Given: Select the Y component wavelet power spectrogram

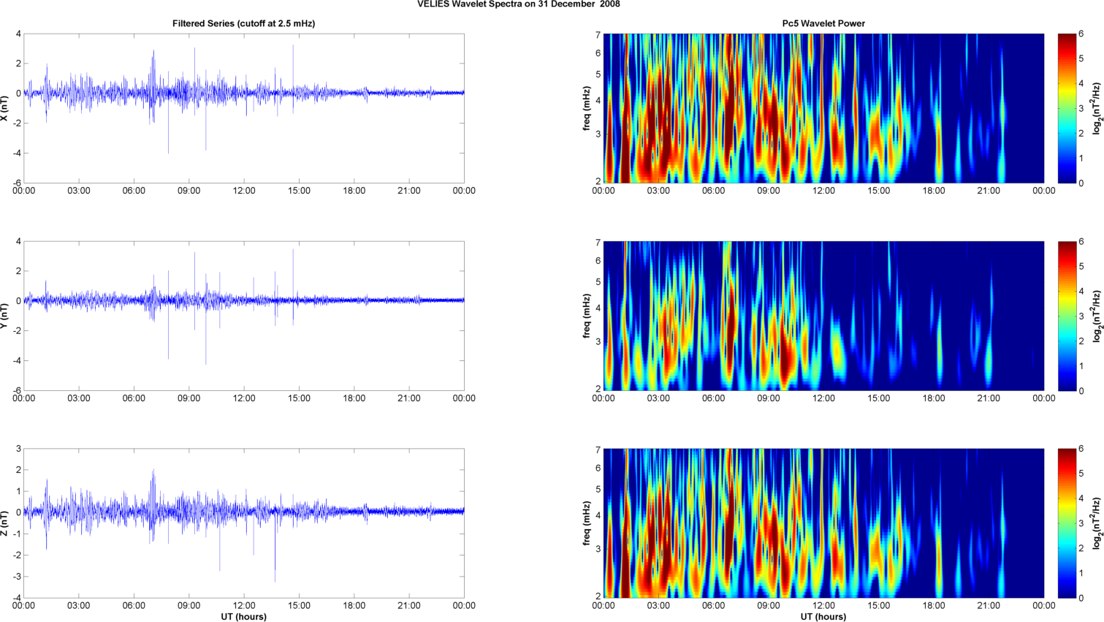Looking at the screenshot, I should (x=823, y=316).
